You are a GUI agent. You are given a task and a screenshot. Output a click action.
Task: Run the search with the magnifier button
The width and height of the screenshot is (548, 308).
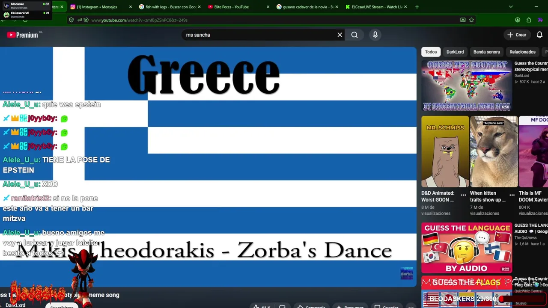[x=354, y=35]
